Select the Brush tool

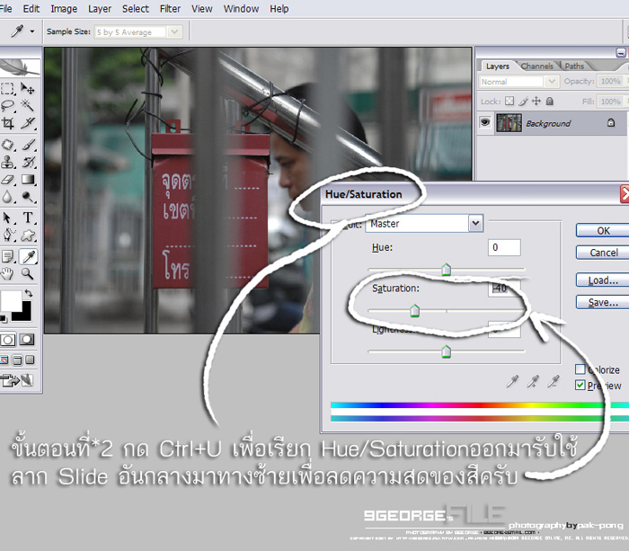(x=27, y=145)
